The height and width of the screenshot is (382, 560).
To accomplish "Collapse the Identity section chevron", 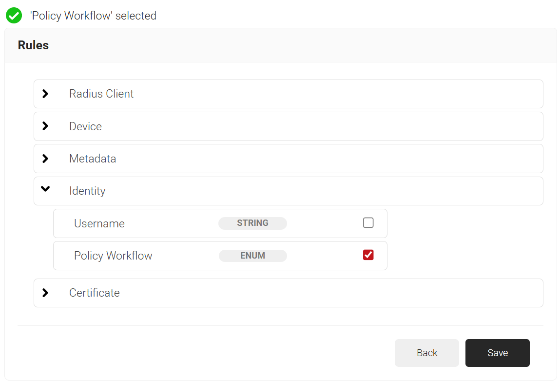I will 45,189.
